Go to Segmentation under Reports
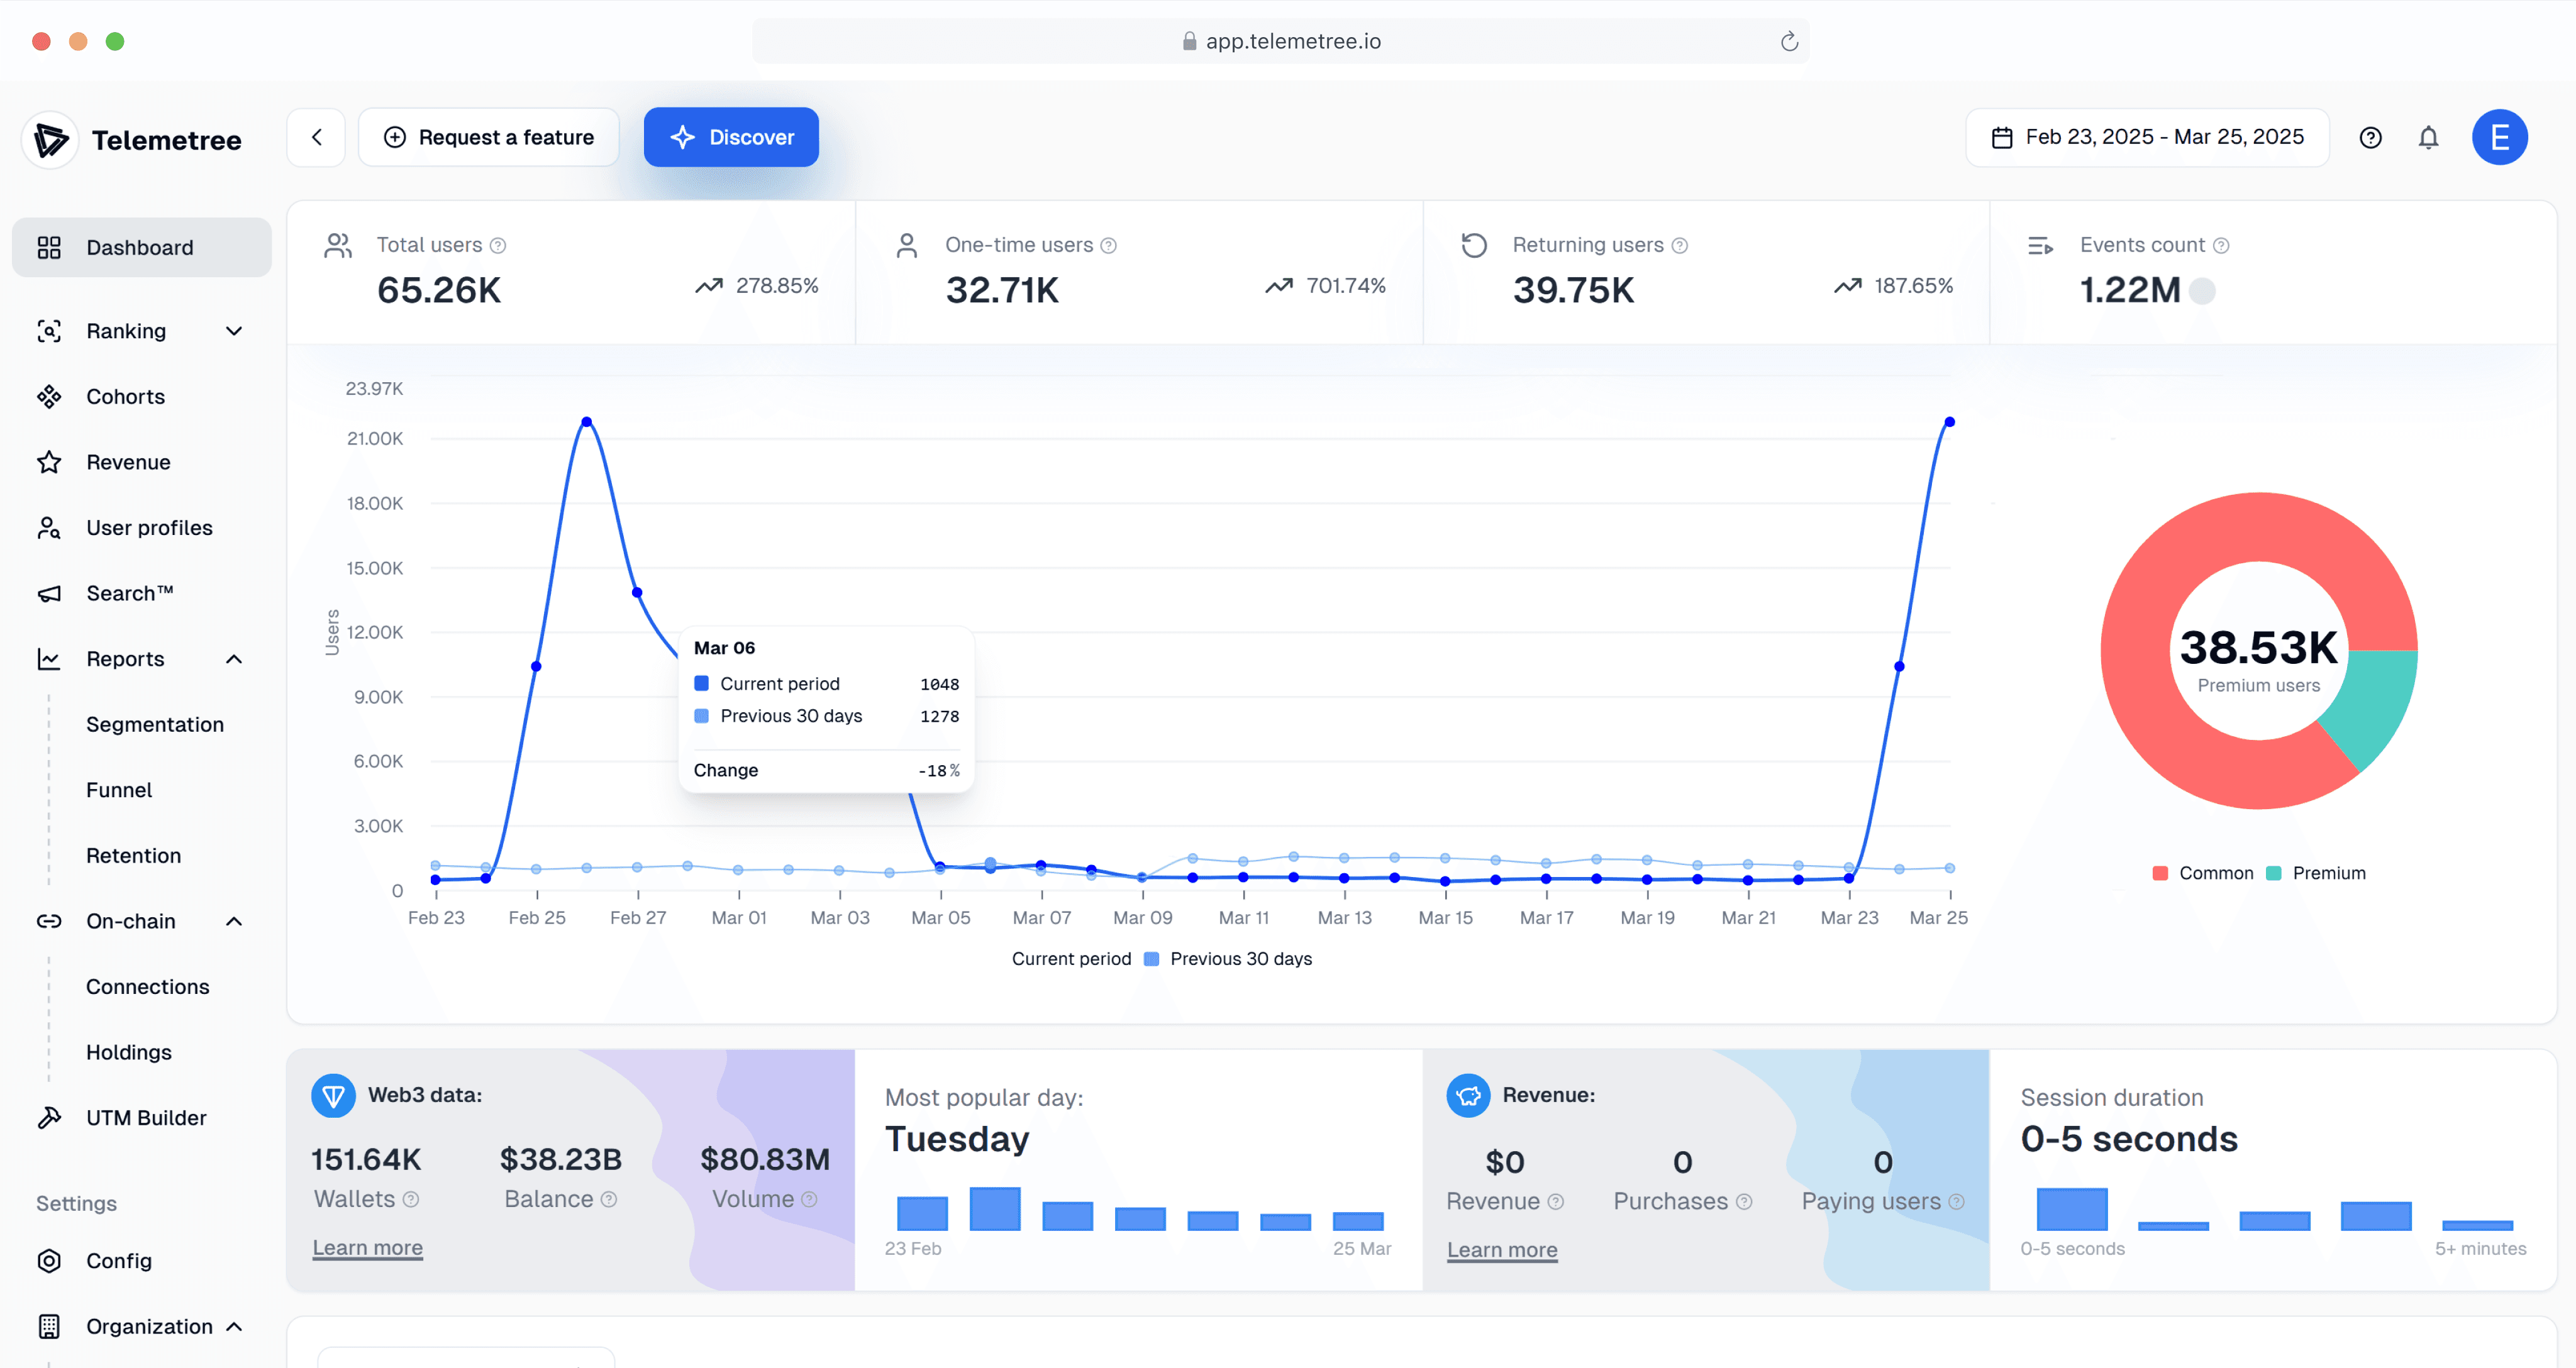 tap(154, 724)
